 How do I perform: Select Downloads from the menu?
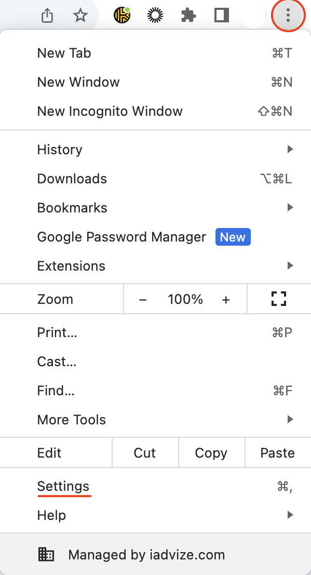click(72, 178)
